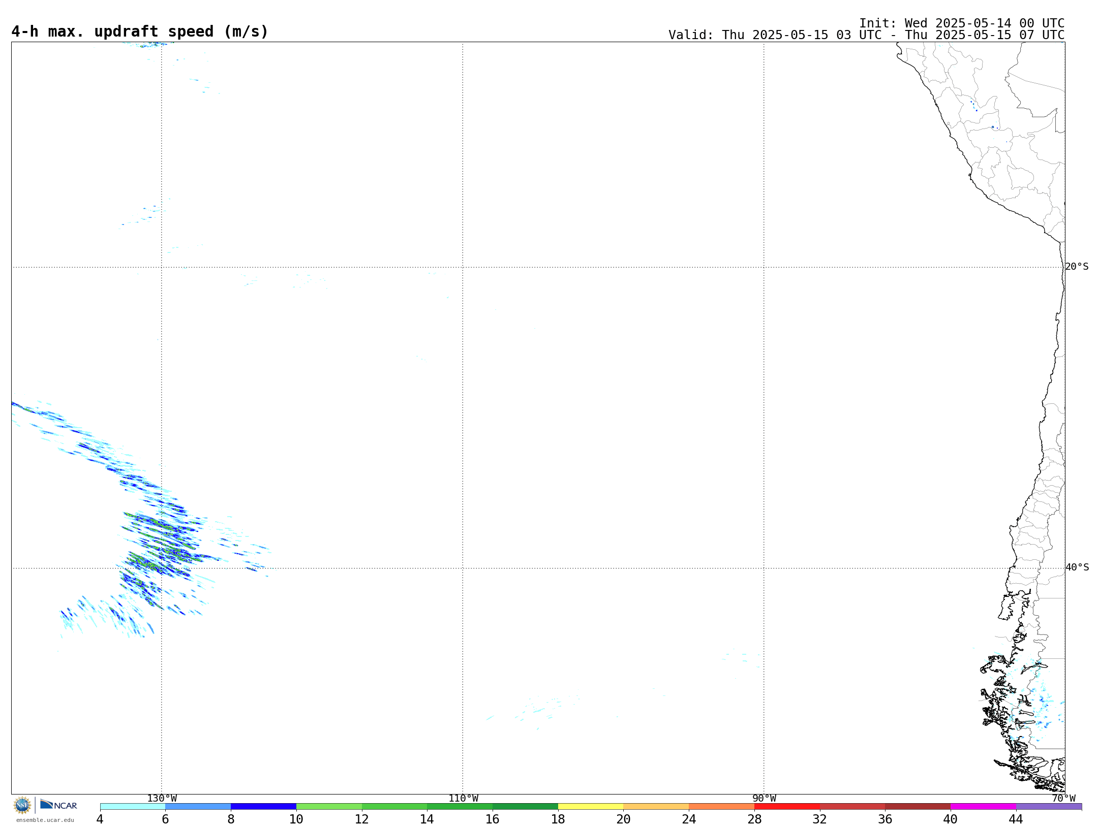Click the colorbar tick label 36

[885, 819]
